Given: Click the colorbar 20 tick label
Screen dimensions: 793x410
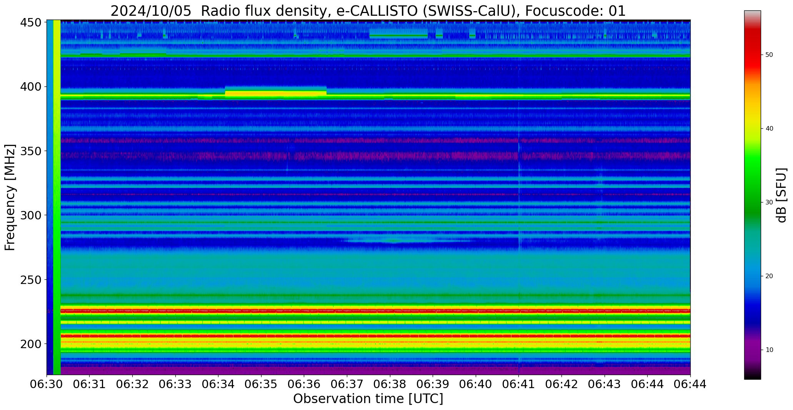Looking at the screenshot, I should click(769, 276).
